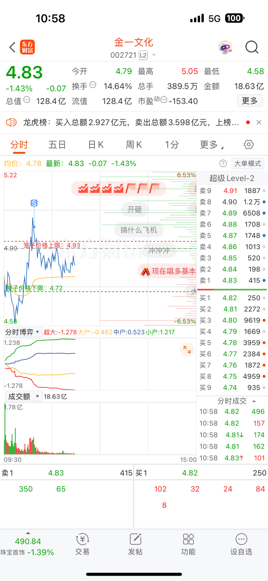Tap the blue dot beside 卖8 volume

point(264,202)
